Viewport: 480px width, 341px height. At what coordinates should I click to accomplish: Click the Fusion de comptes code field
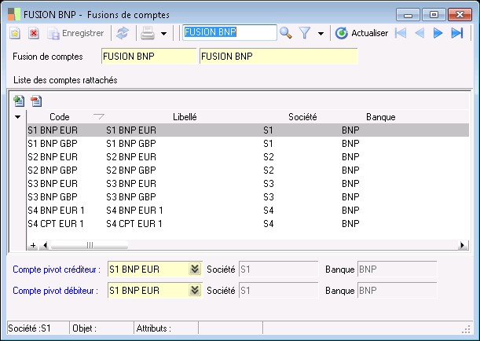click(x=148, y=57)
